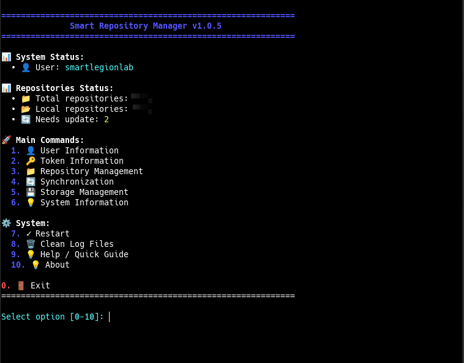Select the User Information menu entry
This screenshot has height=363, width=464.
tap(80, 150)
